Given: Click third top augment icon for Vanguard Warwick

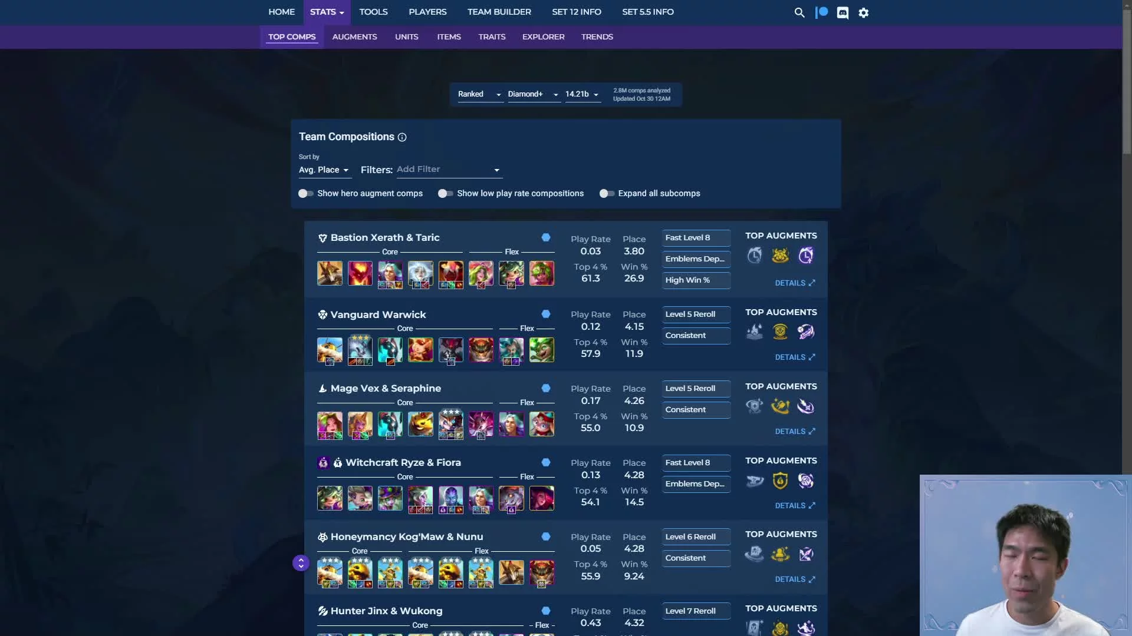Looking at the screenshot, I should (806, 332).
